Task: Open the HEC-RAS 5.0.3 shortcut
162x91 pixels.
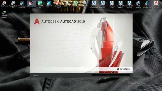Action: (x=49, y=5)
